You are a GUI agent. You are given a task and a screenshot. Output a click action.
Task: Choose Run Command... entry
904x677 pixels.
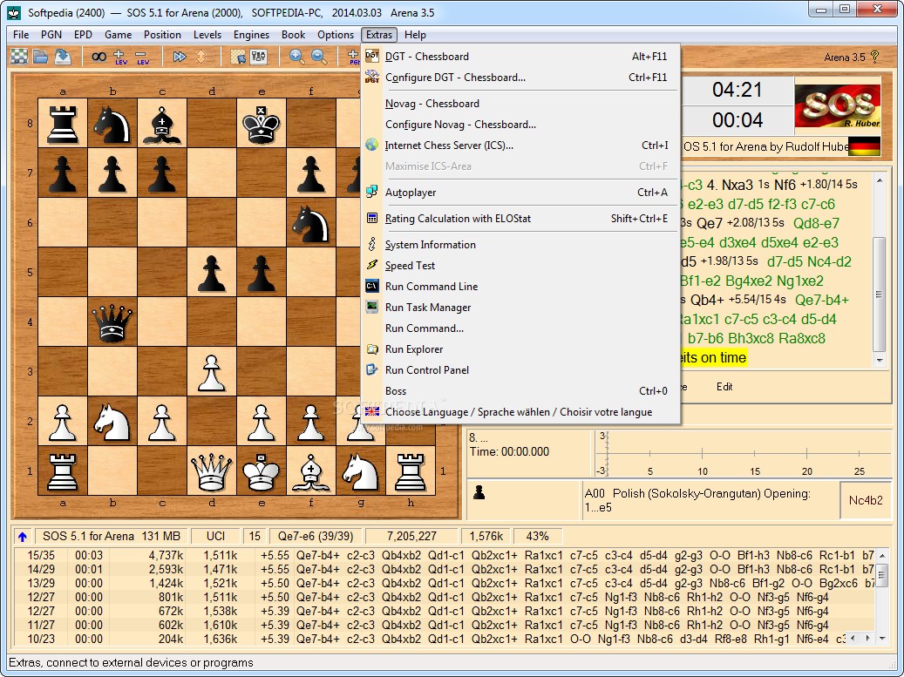pos(520,328)
